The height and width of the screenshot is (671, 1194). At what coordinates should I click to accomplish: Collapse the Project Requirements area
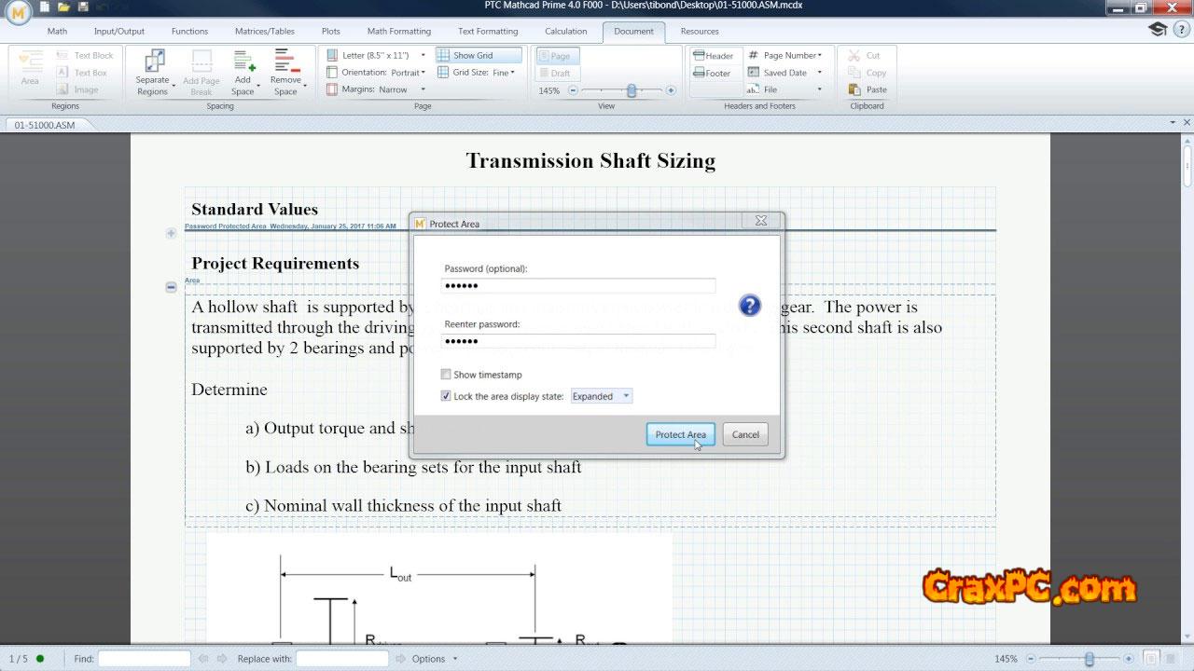[171, 287]
